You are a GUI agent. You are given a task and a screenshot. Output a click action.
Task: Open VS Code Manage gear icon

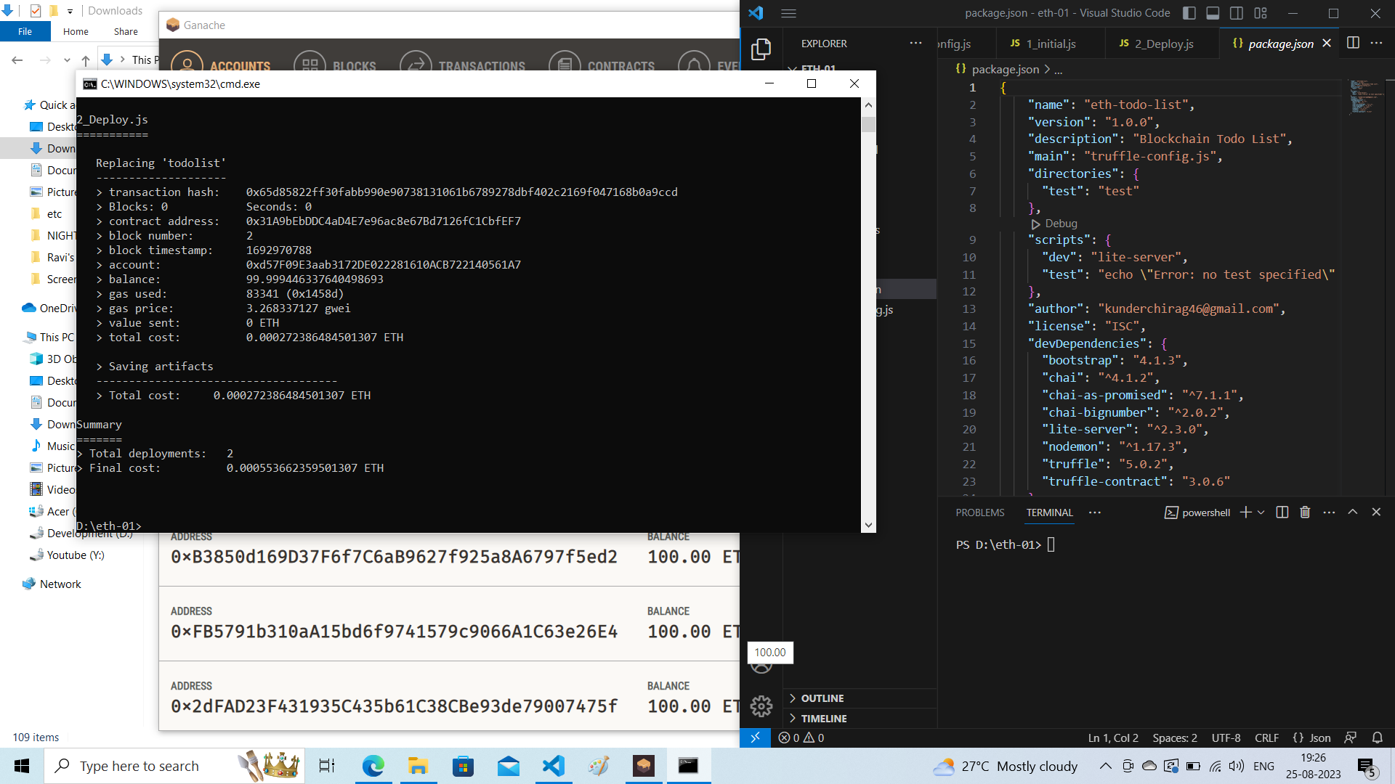761,706
